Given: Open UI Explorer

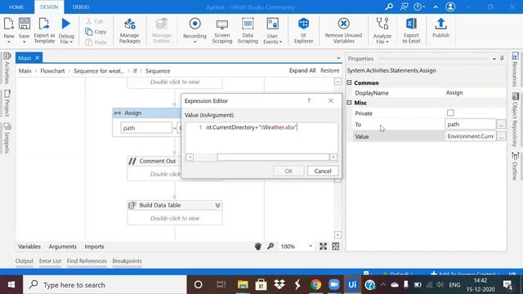Looking at the screenshot, I should tap(303, 30).
